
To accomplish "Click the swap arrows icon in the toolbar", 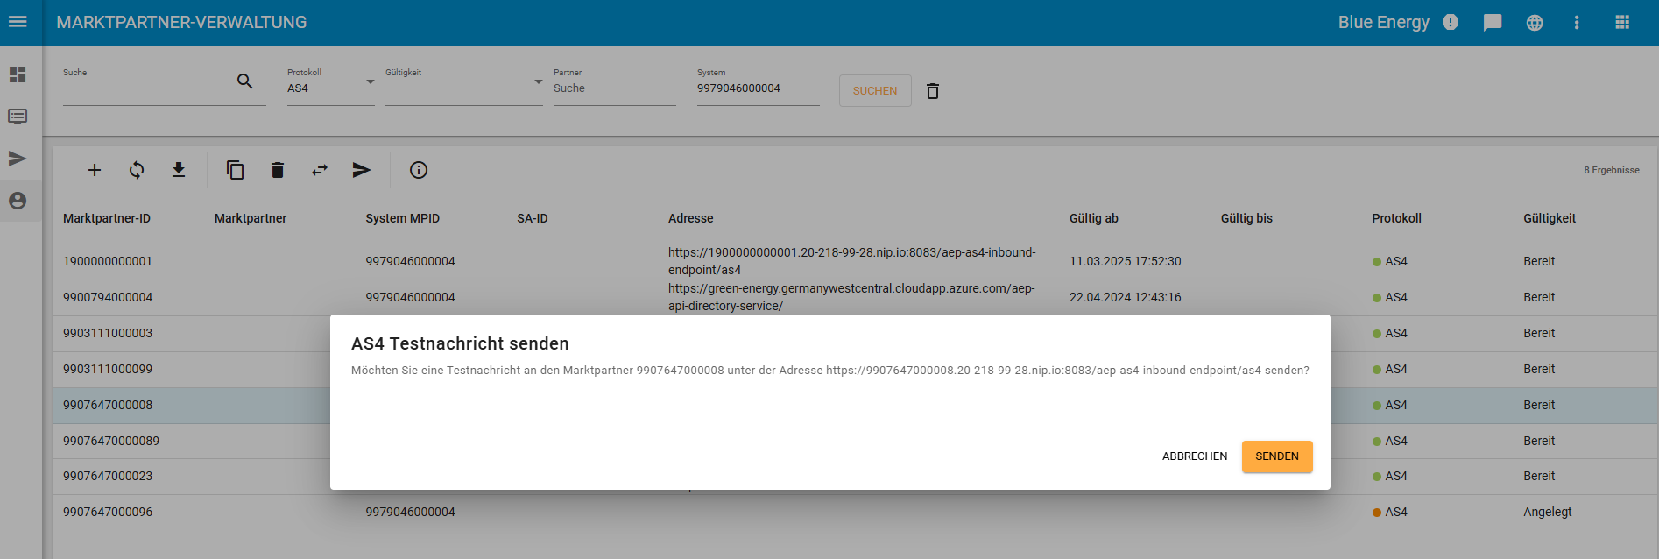I will 320,170.
